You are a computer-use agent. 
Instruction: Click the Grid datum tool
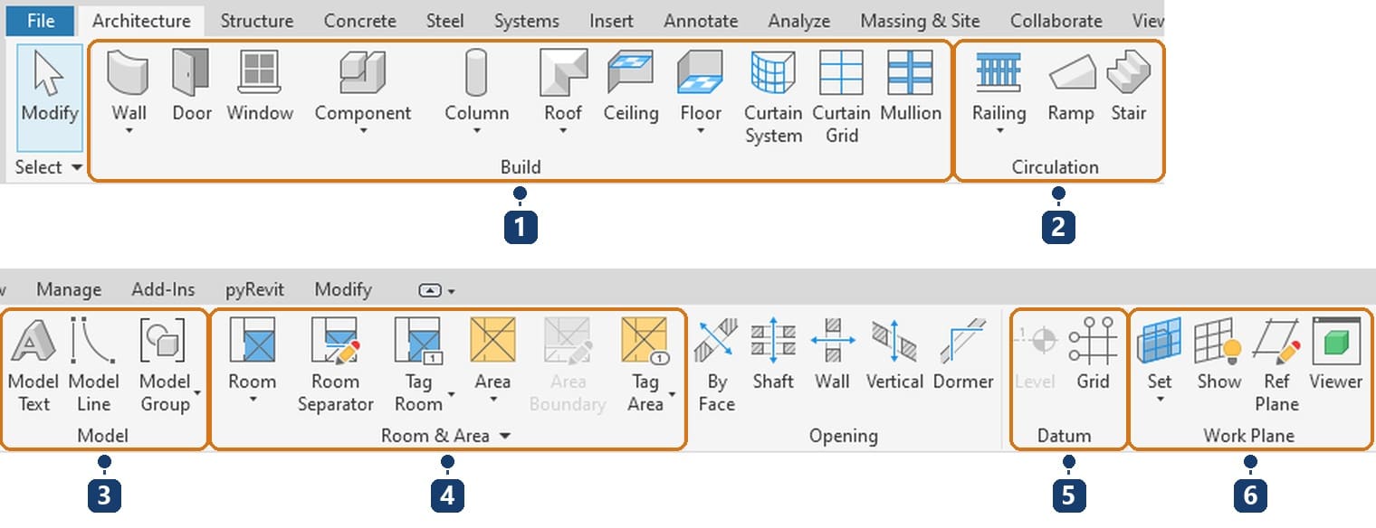coord(1093,354)
